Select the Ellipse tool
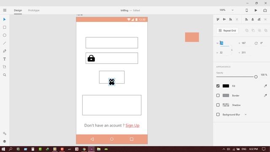This screenshot has width=270, height=152. point(5,35)
